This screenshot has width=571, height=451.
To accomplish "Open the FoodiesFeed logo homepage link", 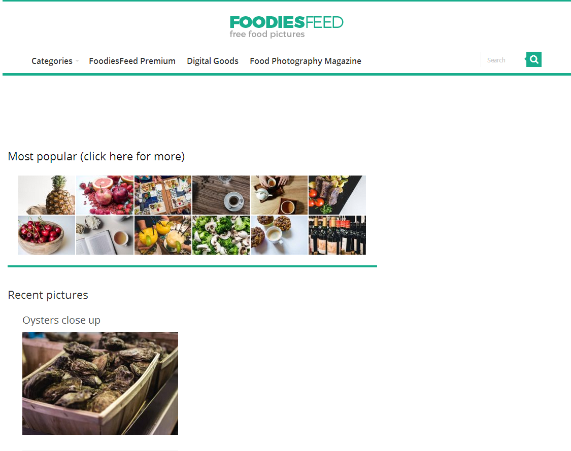I will pyautogui.click(x=286, y=26).
